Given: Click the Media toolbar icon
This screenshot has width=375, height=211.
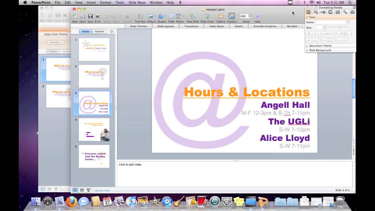Looking at the screenshot, I should (x=179, y=16).
